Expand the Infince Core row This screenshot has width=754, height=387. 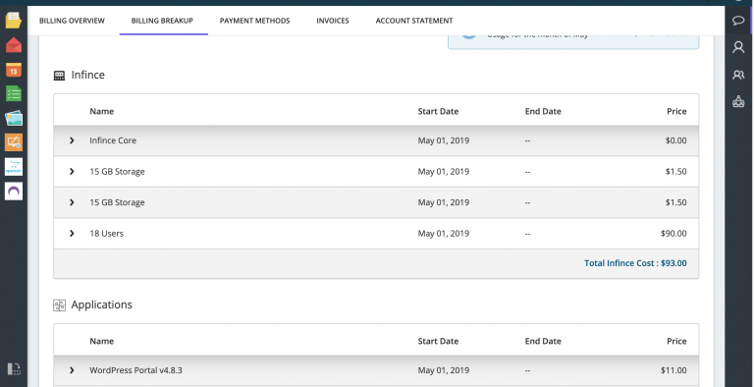point(72,140)
